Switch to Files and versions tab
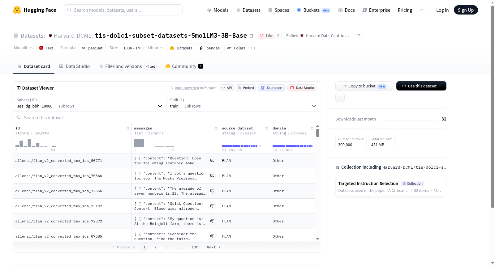 [127, 66]
